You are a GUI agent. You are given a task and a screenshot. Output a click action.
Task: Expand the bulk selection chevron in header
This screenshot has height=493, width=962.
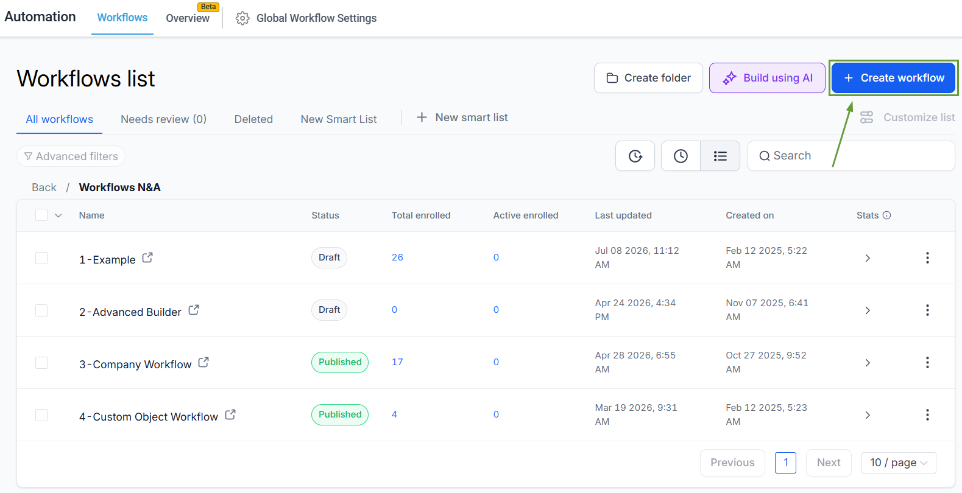[x=58, y=215]
